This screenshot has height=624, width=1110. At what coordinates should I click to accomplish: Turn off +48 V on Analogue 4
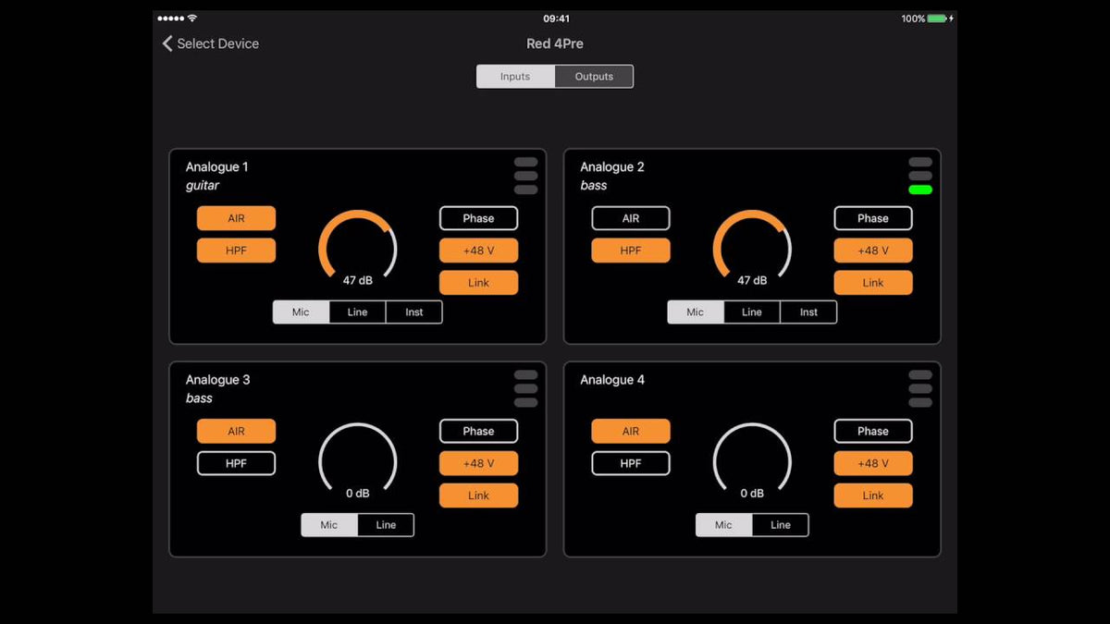point(873,463)
